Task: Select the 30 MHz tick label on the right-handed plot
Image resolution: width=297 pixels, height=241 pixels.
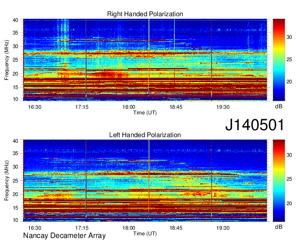Action: pos(15,46)
